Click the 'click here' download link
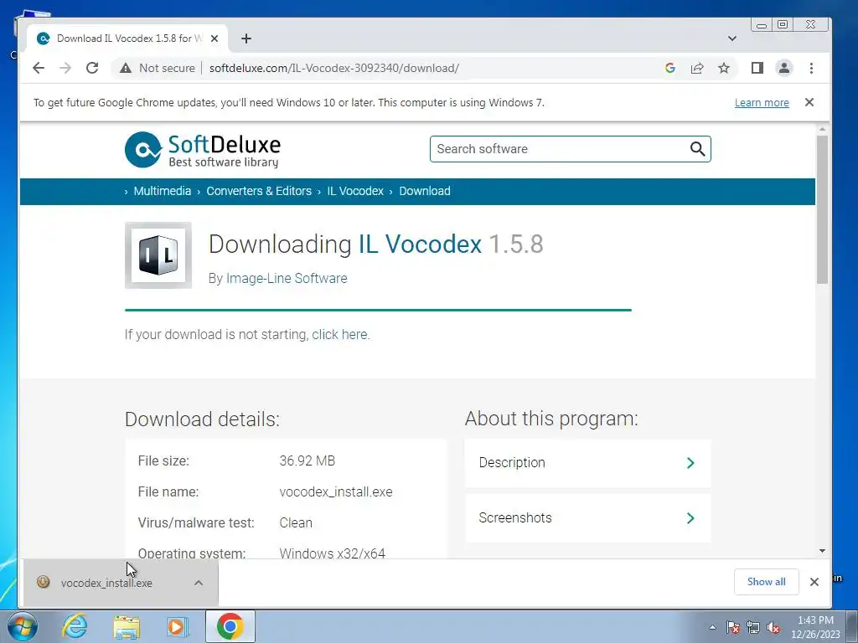This screenshot has height=643, width=858. [339, 335]
